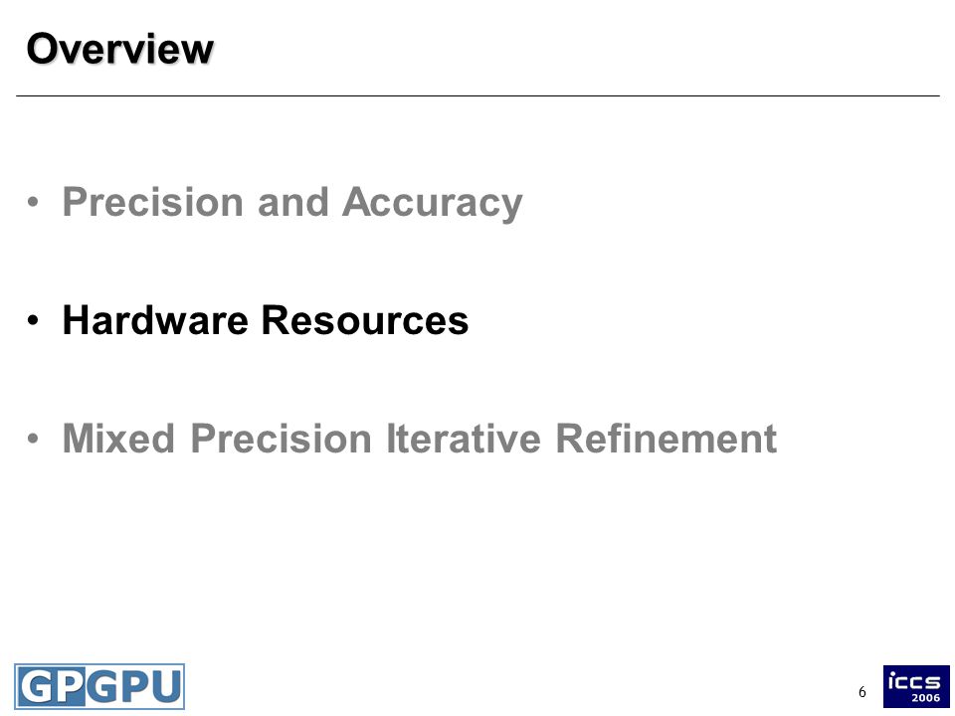
Task: Select the bullet dot before Hardware Resources
Action: (x=33, y=319)
